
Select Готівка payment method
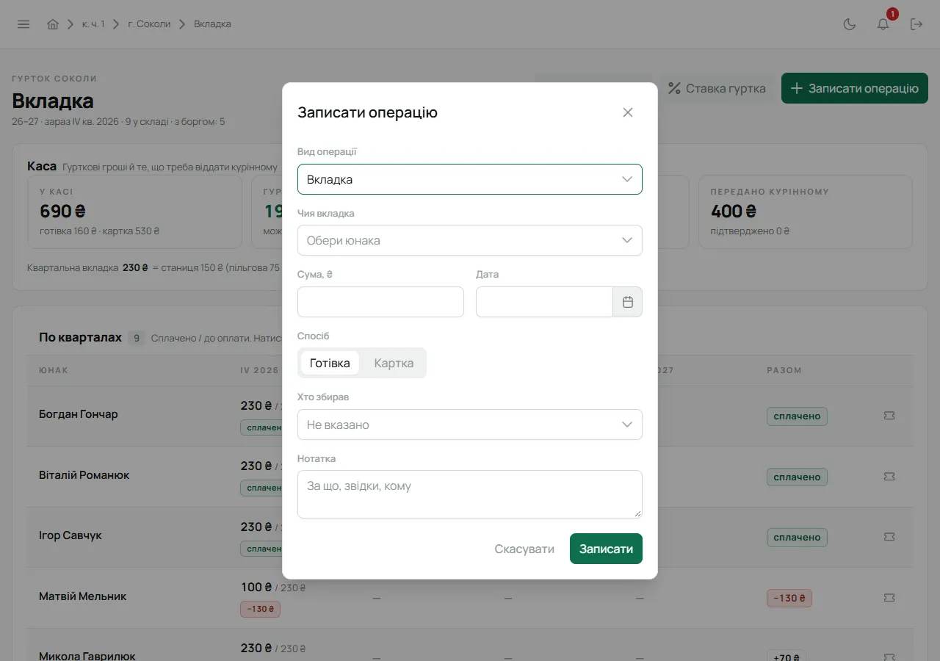pyautogui.click(x=330, y=363)
